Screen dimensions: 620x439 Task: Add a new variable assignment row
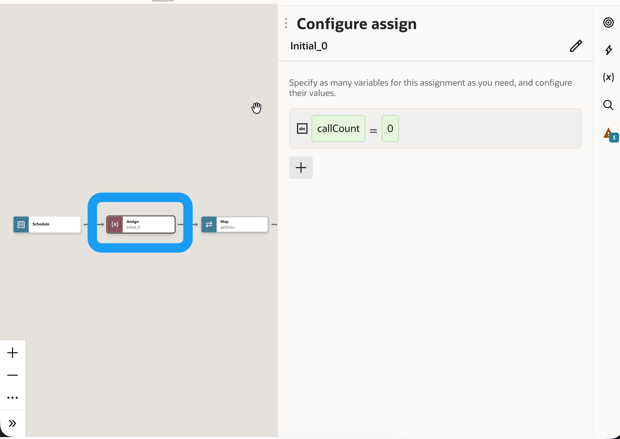pos(301,168)
